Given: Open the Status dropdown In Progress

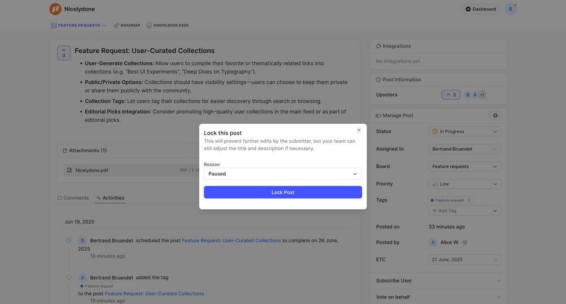Looking at the screenshot, I should 465,132.
